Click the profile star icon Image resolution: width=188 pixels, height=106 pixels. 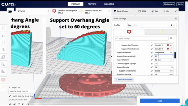172,25
